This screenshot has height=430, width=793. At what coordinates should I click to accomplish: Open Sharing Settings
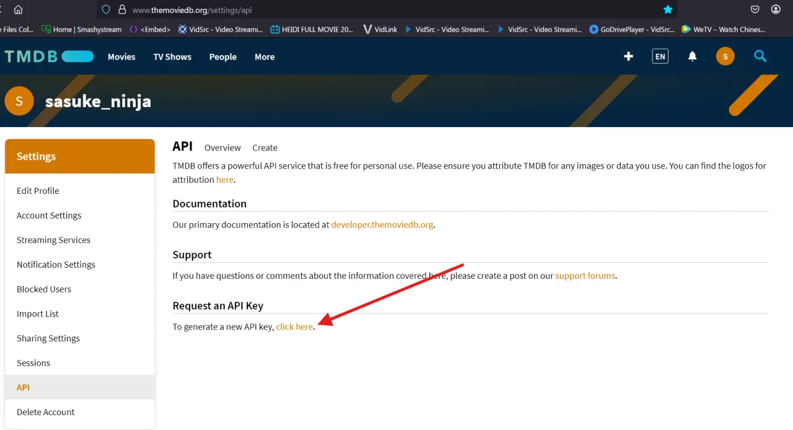(x=79, y=338)
